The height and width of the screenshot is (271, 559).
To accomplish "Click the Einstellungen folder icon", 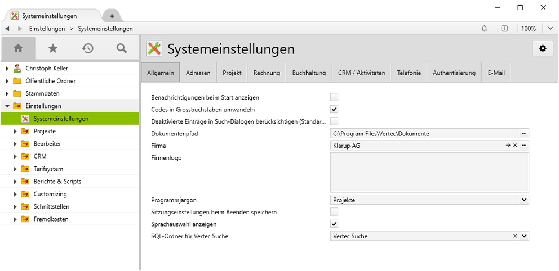I will pyautogui.click(x=17, y=106).
